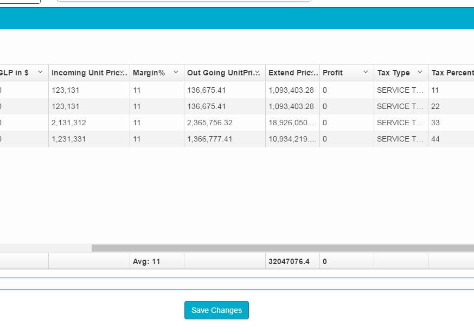The image size is (474, 334).
Task: Click the Out Going UnitPrice column menu arrow
Action: 258,72
